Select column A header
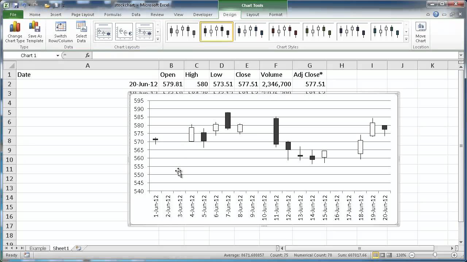Screen dimensions: 467x262 point(88,65)
